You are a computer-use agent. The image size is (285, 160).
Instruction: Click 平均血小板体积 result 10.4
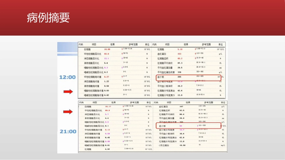coord(182,134)
